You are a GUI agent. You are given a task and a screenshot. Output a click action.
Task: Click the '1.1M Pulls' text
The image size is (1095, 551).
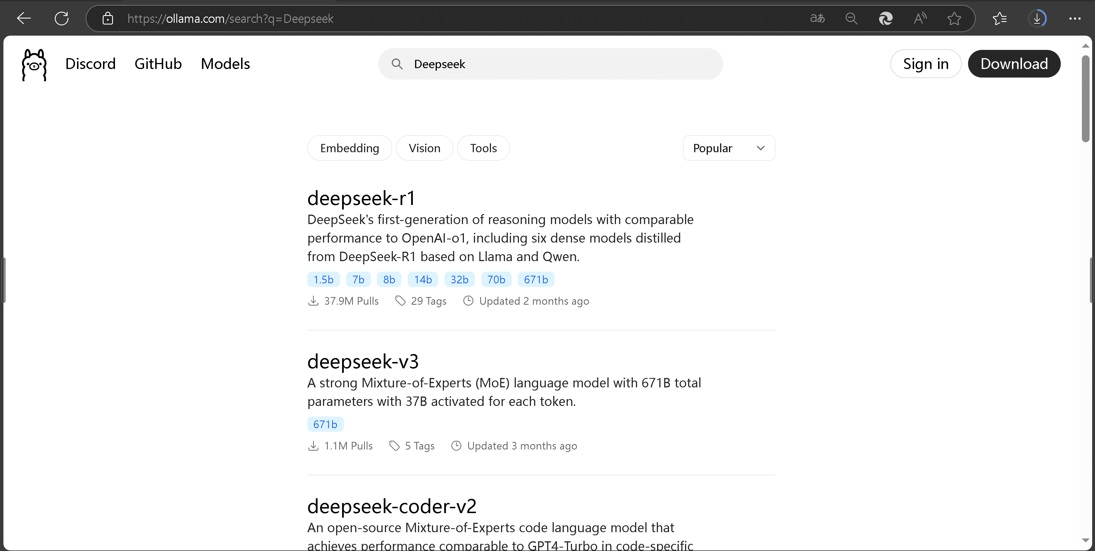(348, 446)
